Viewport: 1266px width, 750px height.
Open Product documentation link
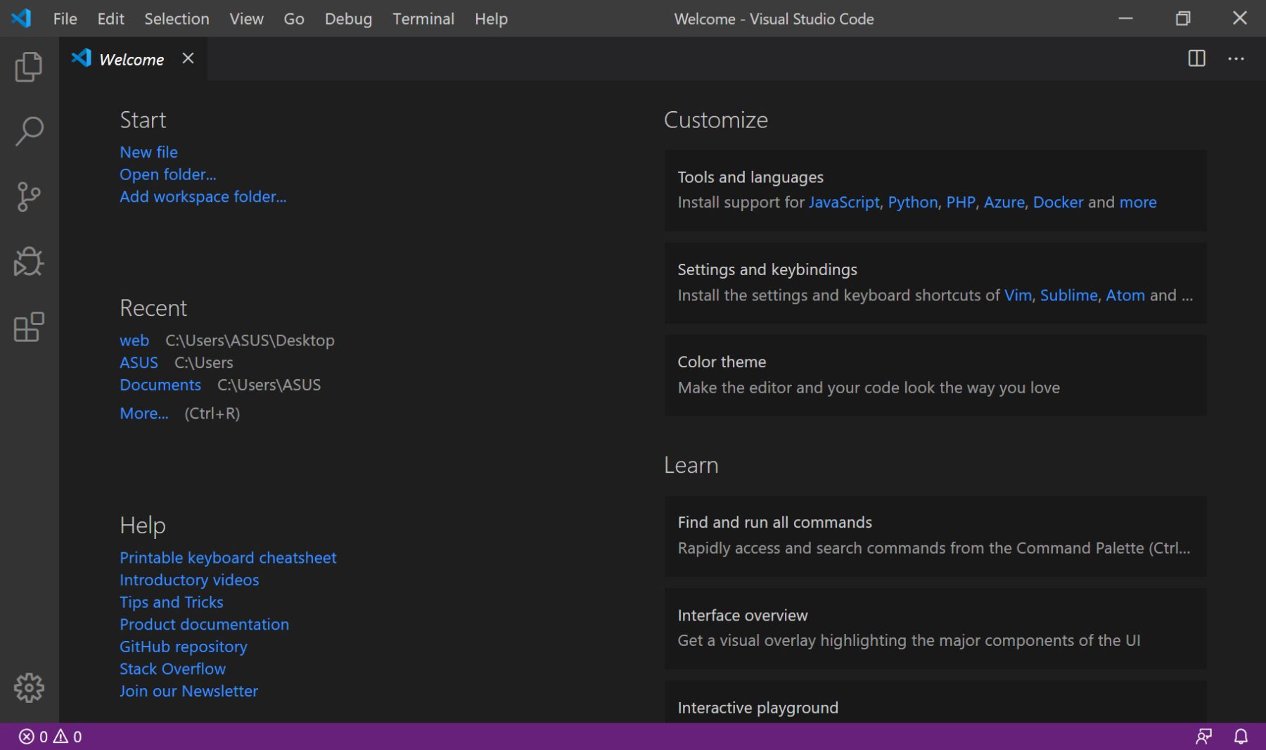pyautogui.click(x=204, y=625)
